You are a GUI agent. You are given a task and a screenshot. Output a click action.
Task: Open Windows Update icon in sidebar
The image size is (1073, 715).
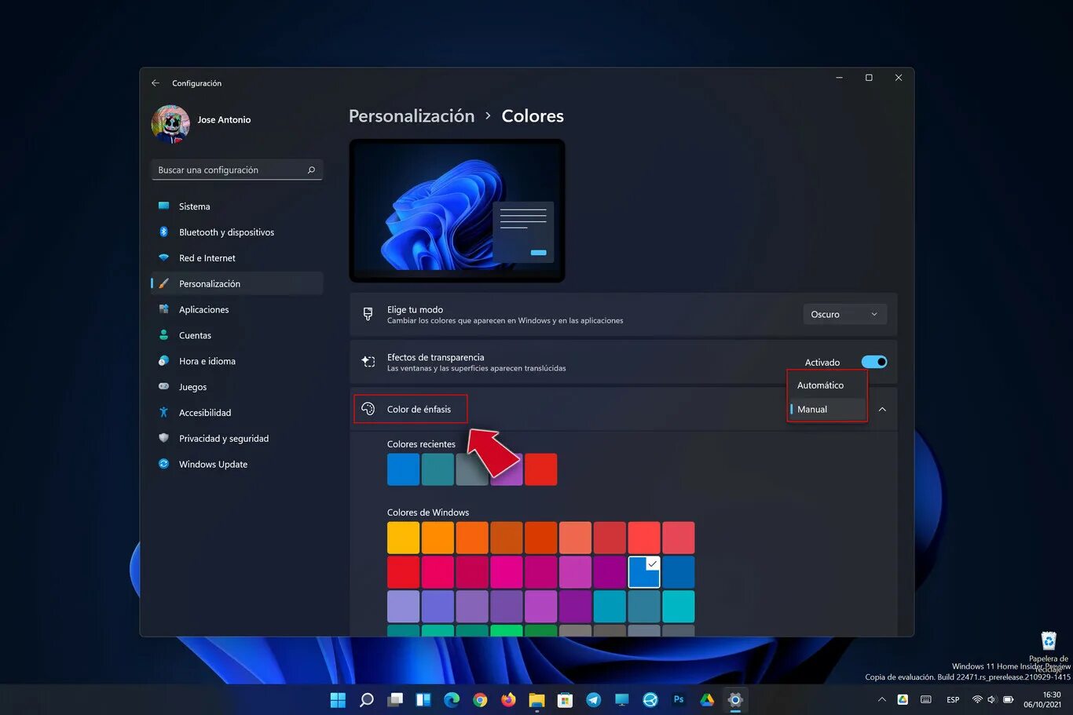(x=163, y=464)
